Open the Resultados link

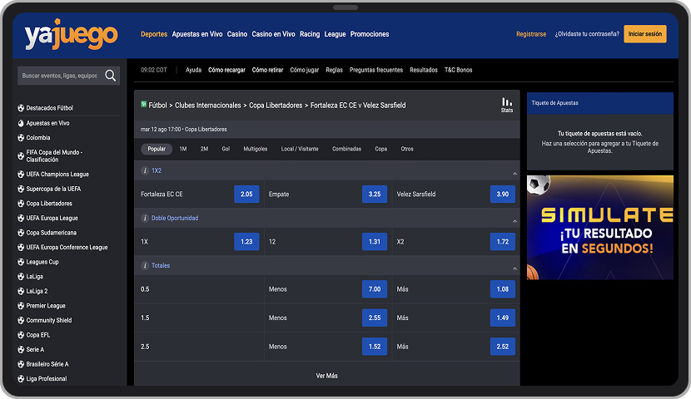(x=424, y=70)
